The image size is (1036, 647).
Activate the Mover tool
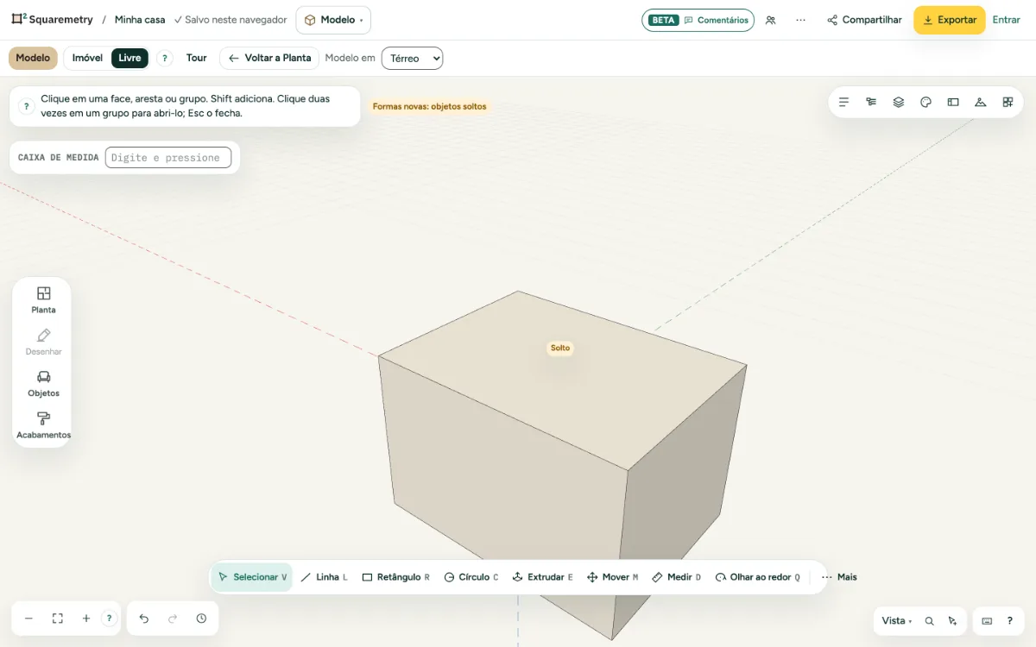(x=613, y=577)
